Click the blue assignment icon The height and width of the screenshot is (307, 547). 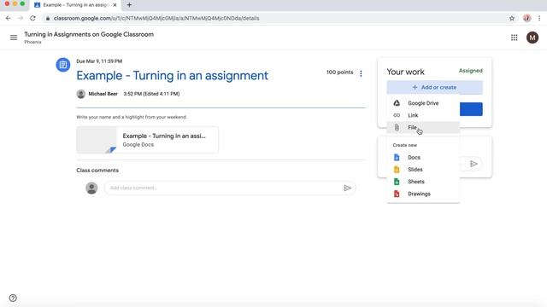(63, 65)
